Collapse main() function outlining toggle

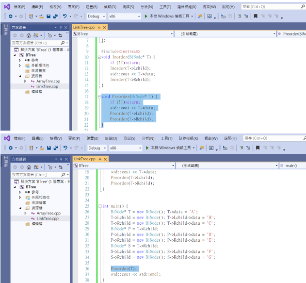(100, 206)
